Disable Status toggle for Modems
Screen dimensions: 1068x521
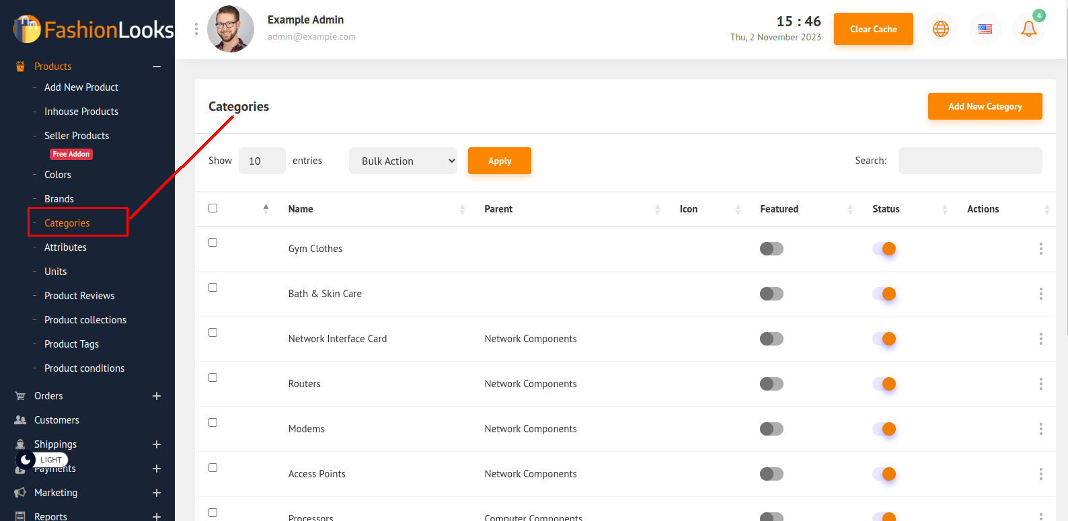click(x=884, y=429)
